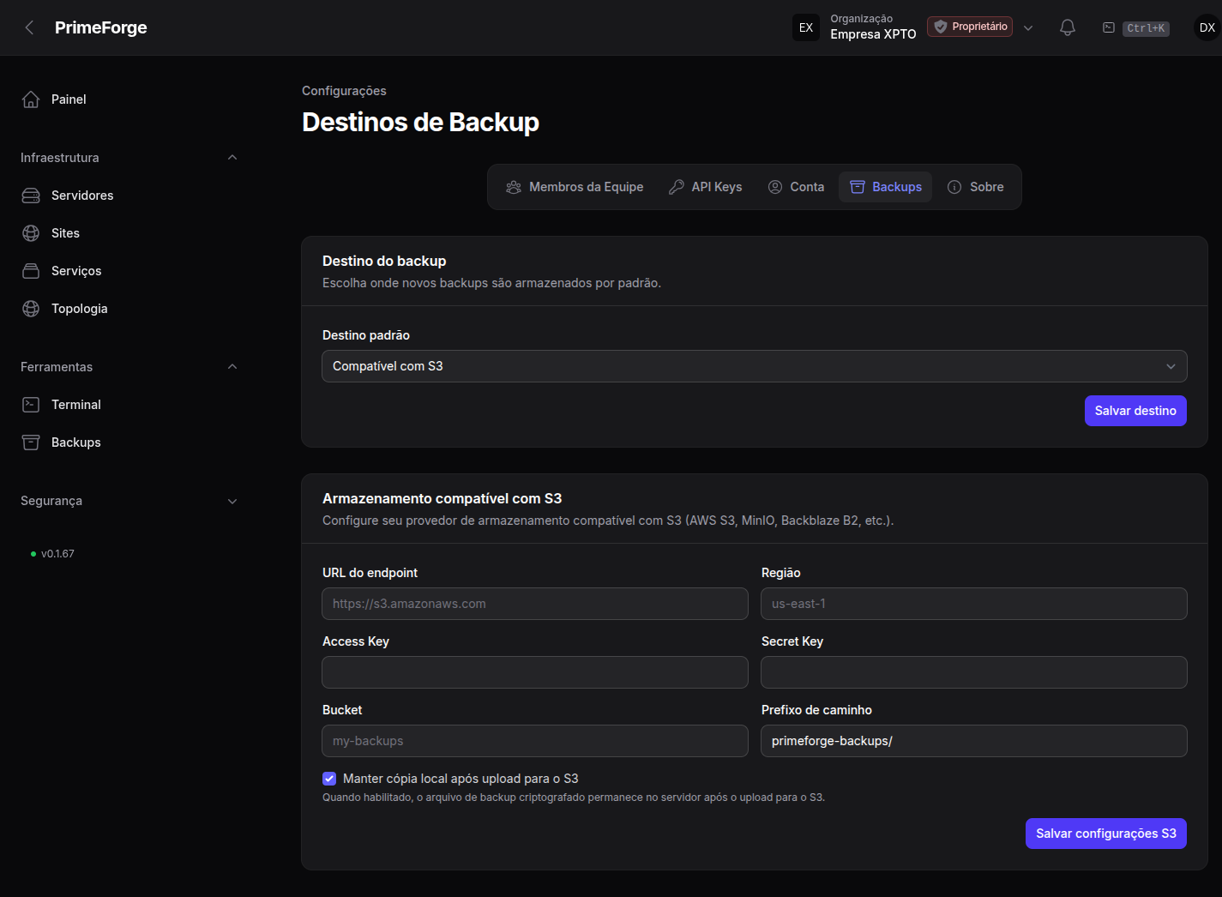Click the back arrow next to PrimeForge

tap(29, 27)
